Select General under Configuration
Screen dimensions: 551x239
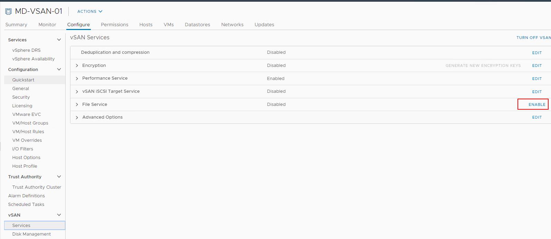click(x=21, y=88)
